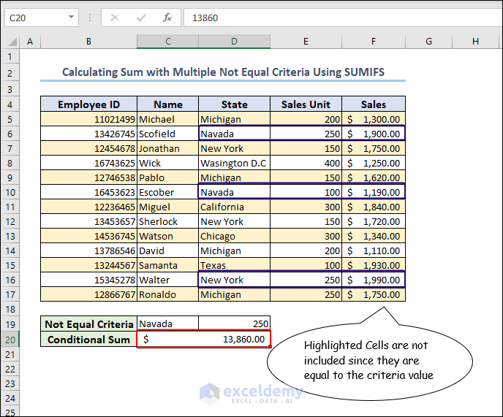503x417 pixels.
Task: Click the 'Name' header cell
Action: 167,104
